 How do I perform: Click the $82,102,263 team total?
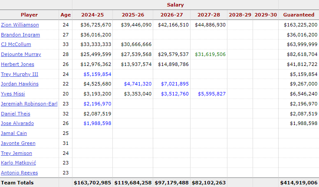[209, 183]
